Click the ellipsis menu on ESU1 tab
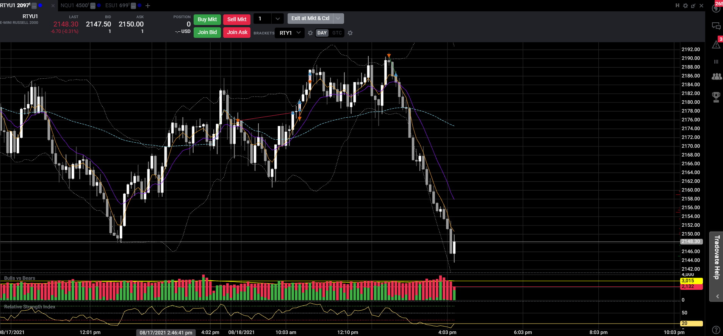Image resolution: width=723 pixels, height=336 pixels. [x=133, y=6]
